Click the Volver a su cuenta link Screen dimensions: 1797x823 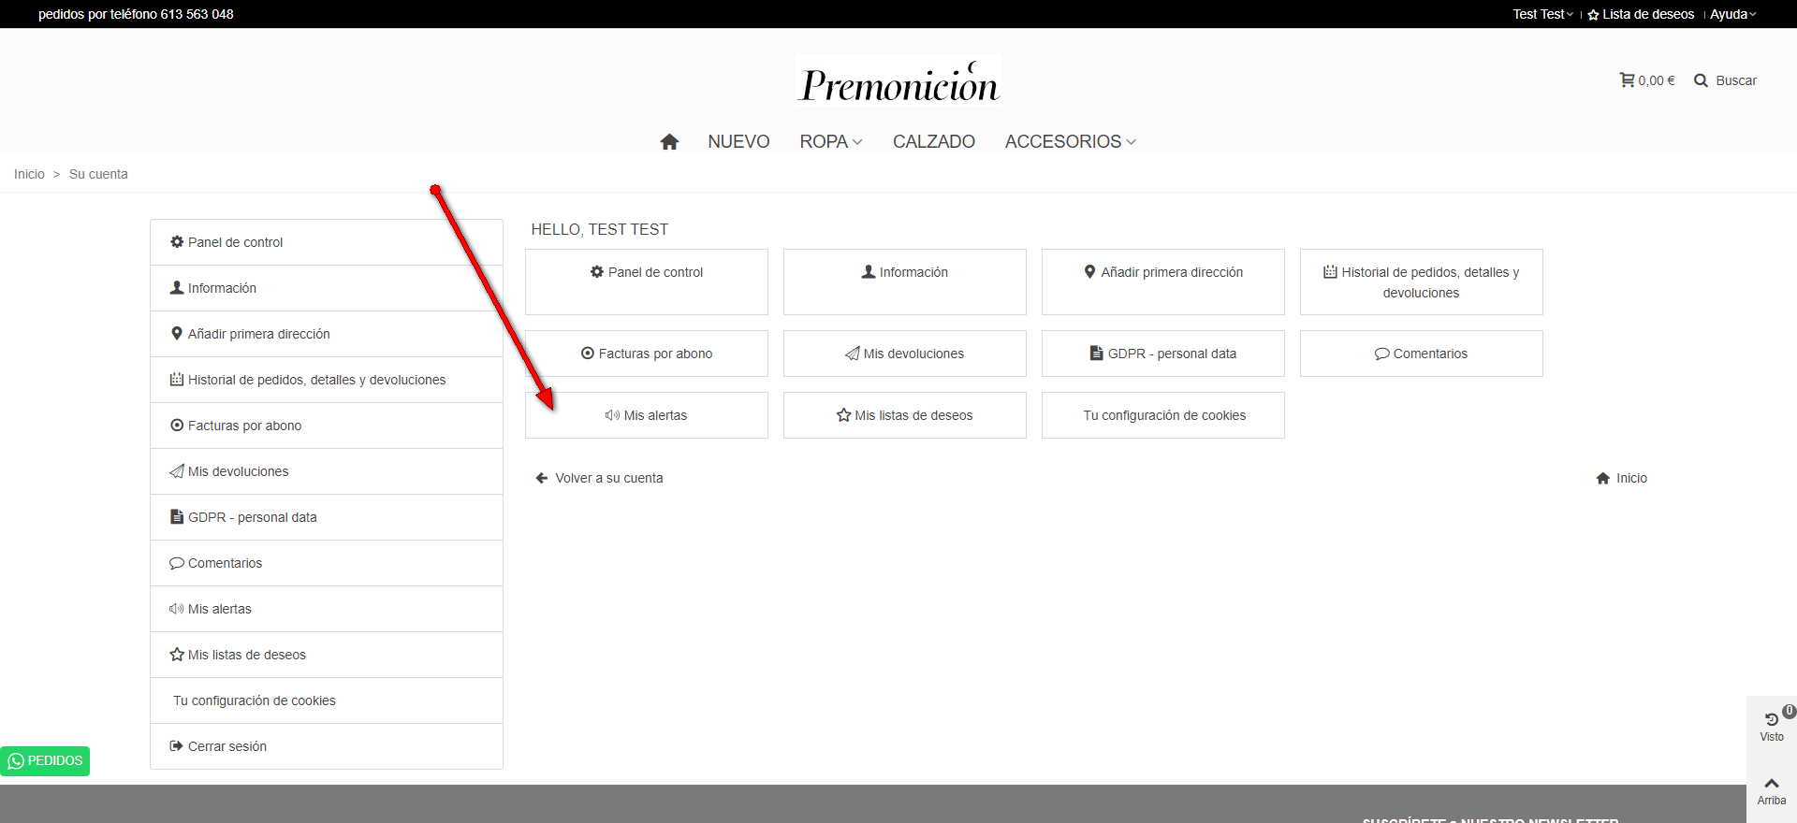pyautogui.click(x=599, y=478)
